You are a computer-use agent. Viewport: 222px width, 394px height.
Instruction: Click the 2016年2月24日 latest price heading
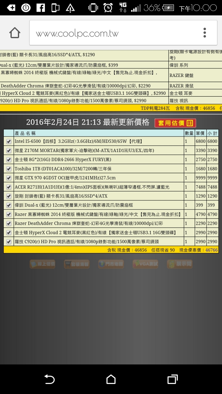click(x=88, y=122)
